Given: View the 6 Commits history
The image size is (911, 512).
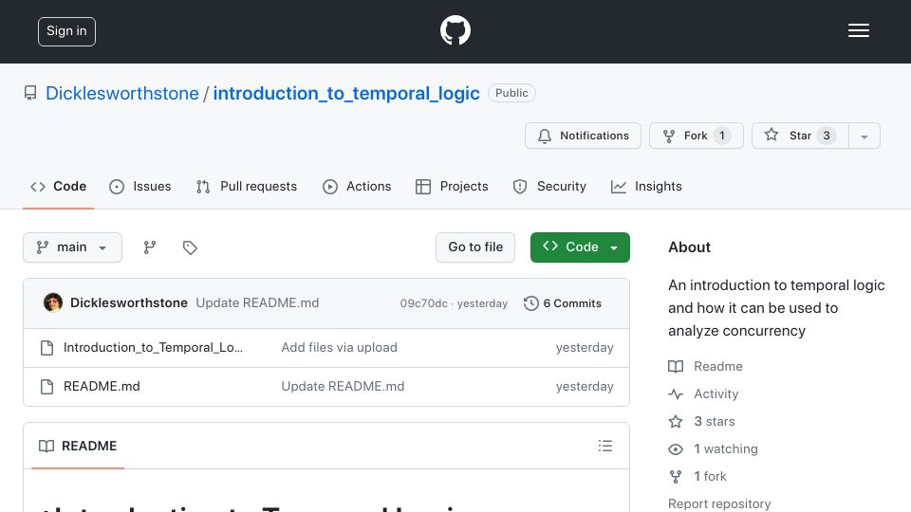Looking at the screenshot, I should pos(563,303).
